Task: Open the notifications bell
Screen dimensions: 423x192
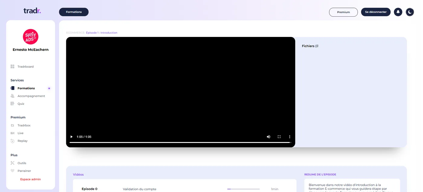Action: coord(398,12)
